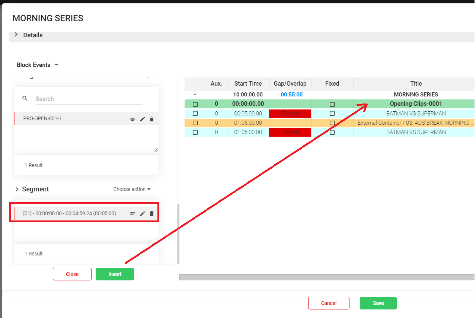The image size is (476, 318).
Task: Click attach icon on PRO-OPEN-001-1 row
Action: [132, 119]
